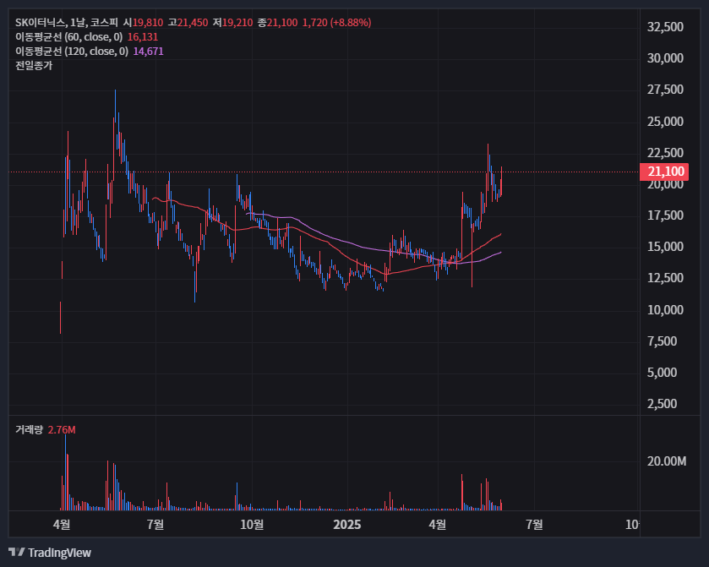Select the 이동평균선 (60, close, 0) indicator legend
The height and width of the screenshot is (567, 709).
tap(68, 37)
